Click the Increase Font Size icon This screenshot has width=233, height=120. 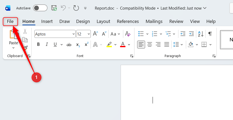click(96, 34)
